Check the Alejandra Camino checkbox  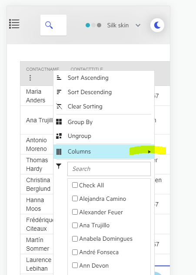coord(75,199)
